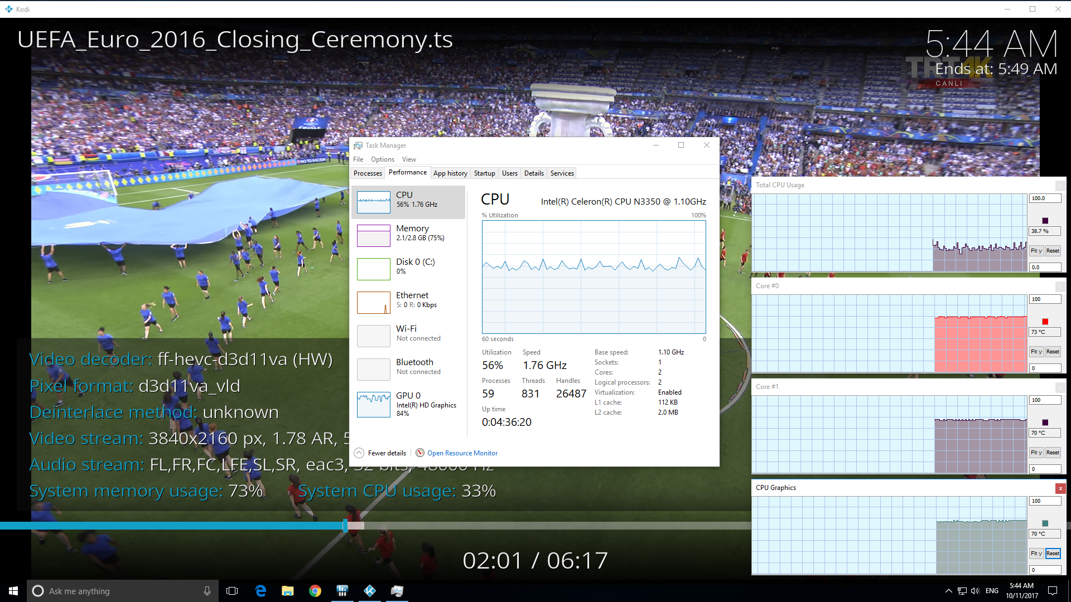This screenshot has width=1071, height=602.
Task: Close the Task Manager window
Action: 707,145
